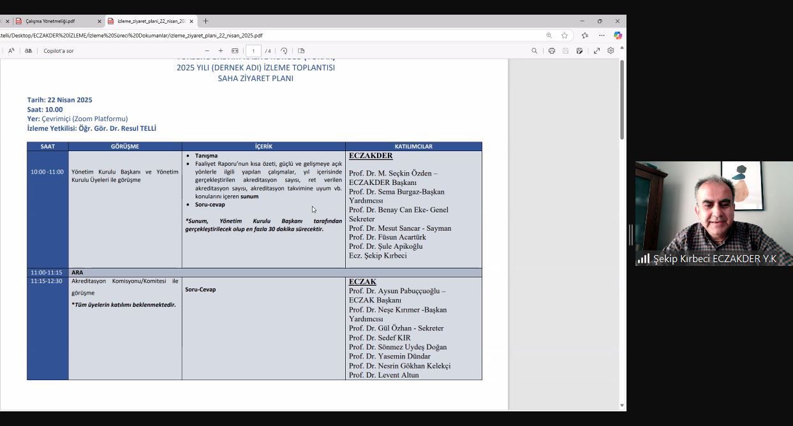
Task: Open PDF viewer settings gear
Action: [611, 51]
